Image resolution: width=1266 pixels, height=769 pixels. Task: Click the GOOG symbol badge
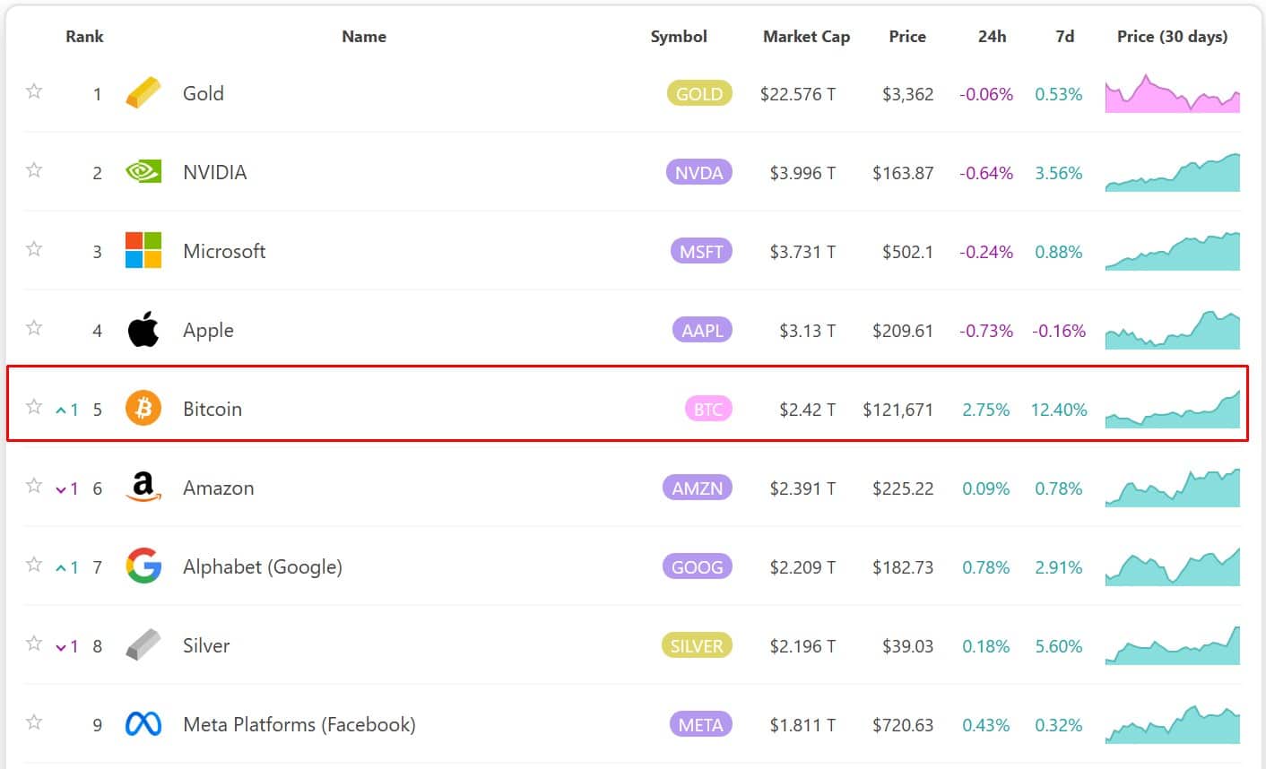tap(697, 566)
